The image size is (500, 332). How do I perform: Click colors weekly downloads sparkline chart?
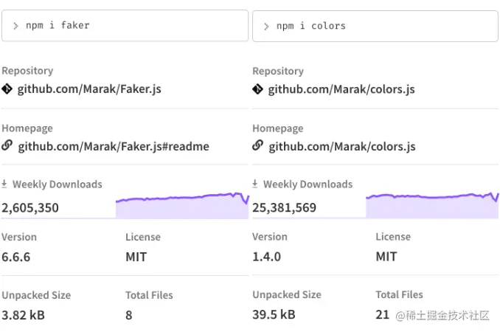(432, 205)
